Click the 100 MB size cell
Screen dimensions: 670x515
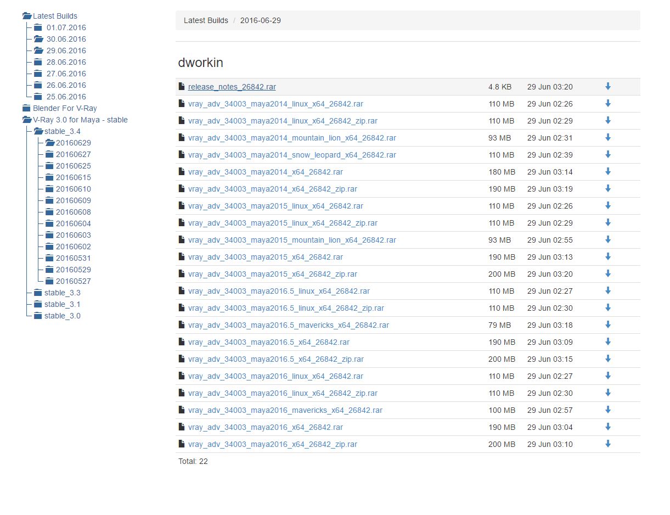[x=502, y=410]
